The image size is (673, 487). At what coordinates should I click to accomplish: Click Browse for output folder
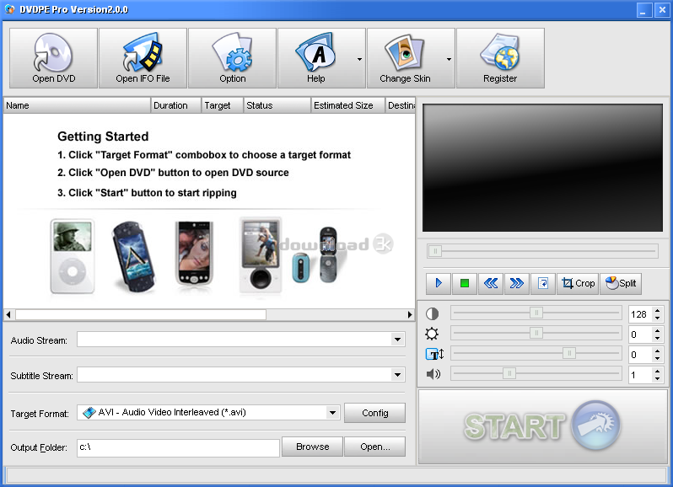[312, 447]
